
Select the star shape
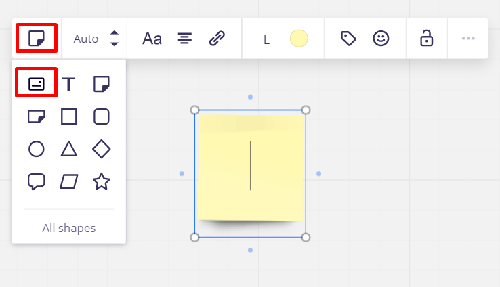click(102, 181)
